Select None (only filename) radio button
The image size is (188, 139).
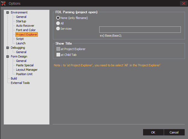pyautogui.click(x=58, y=18)
